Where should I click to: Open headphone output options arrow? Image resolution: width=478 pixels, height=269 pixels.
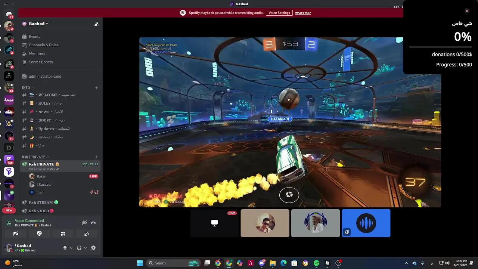tap(85, 248)
